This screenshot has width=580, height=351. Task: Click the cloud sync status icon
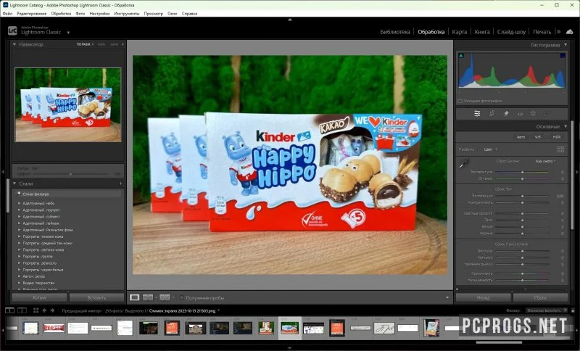569,32
